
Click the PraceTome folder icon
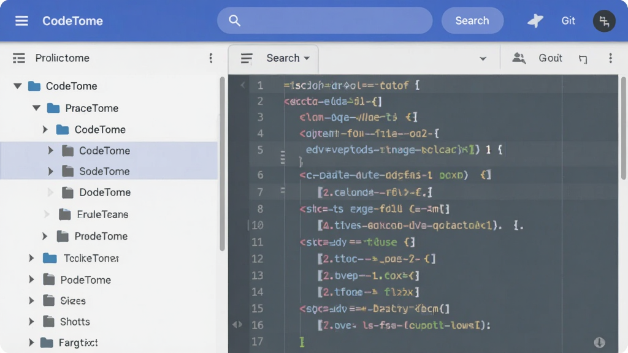[53, 108]
